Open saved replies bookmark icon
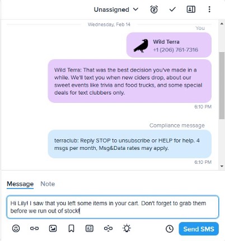The width and height of the screenshot is (225, 241). 71,229
